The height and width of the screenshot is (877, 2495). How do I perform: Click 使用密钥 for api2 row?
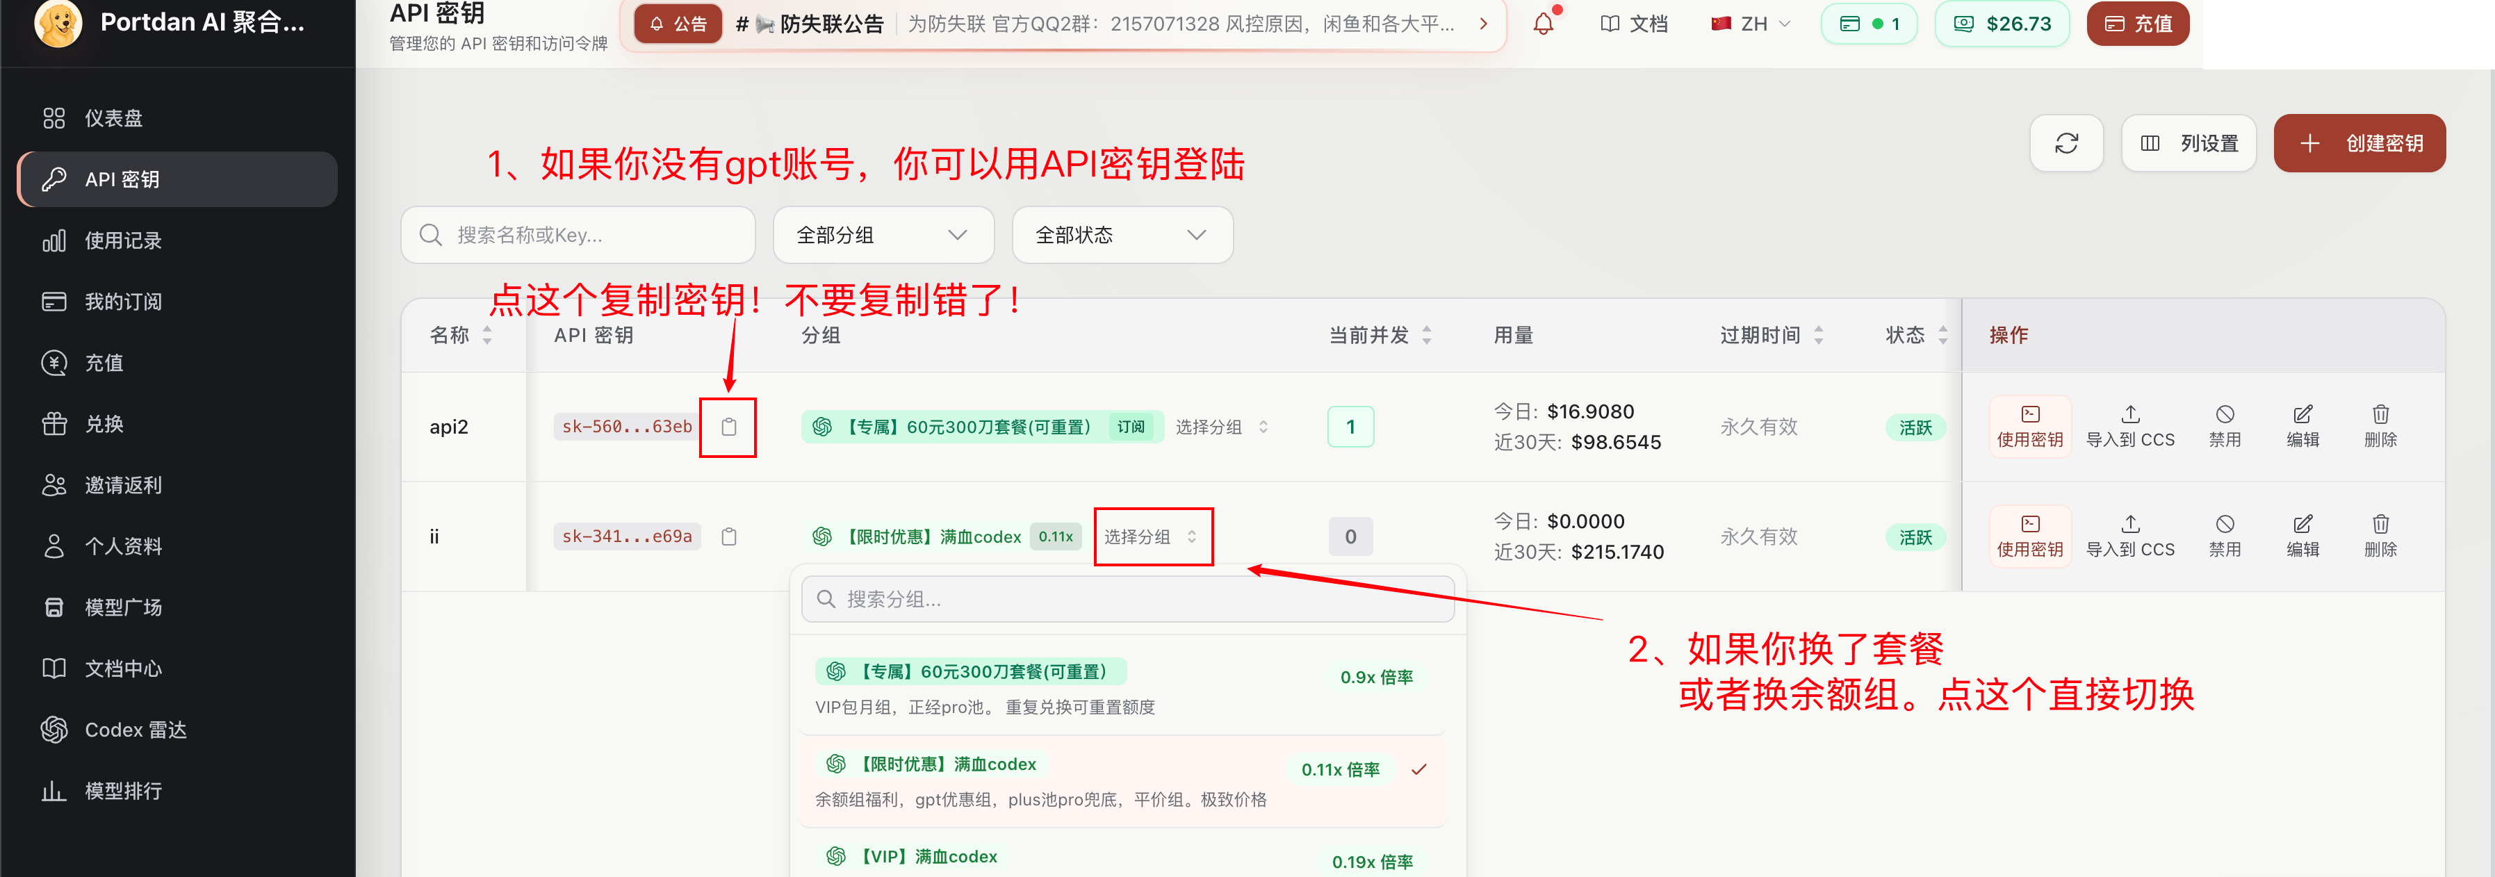click(x=2030, y=427)
